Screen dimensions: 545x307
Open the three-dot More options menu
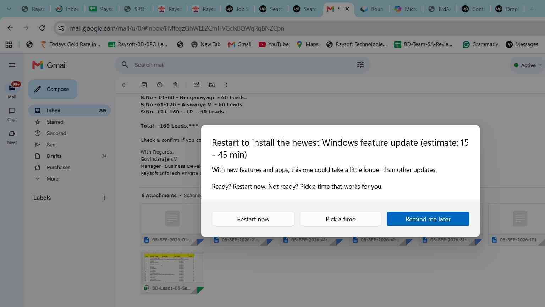[x=226, y=85]
